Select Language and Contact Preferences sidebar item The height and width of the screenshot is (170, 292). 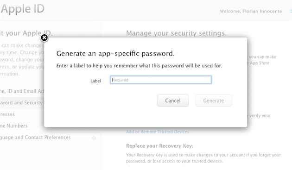coord(35,138)
